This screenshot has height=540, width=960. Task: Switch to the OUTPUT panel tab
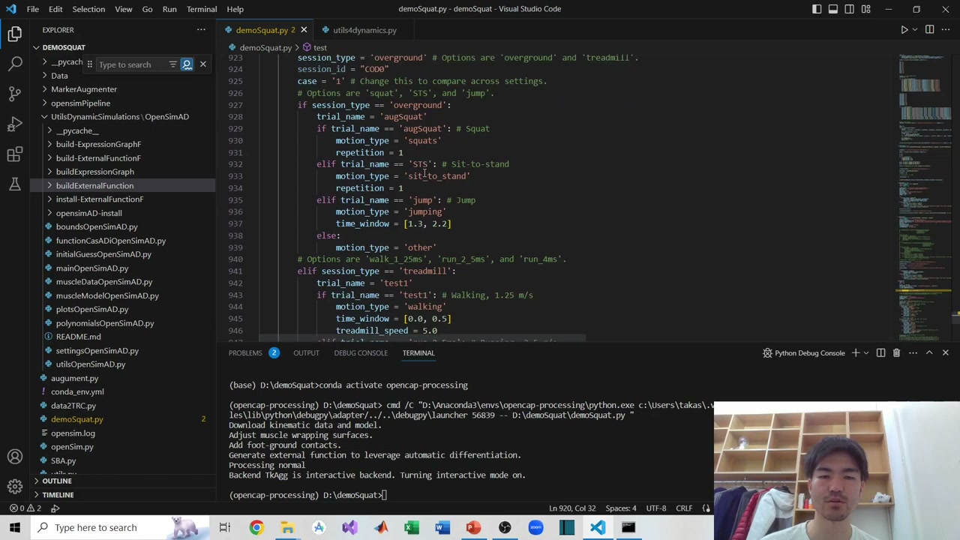[306, 352]
